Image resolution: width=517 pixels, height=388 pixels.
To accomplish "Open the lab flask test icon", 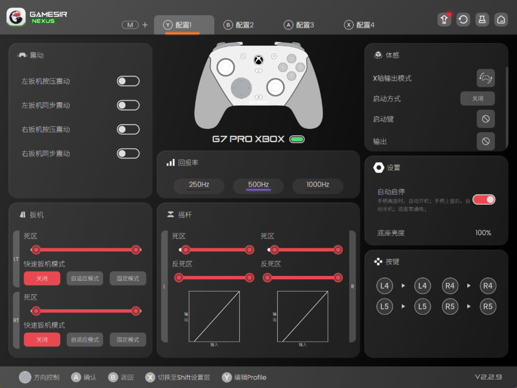I will click(482, 19).
